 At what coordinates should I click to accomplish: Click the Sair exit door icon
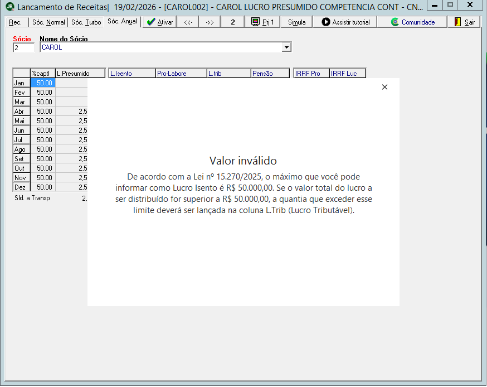pyautogui.click(x=457, y=22)
